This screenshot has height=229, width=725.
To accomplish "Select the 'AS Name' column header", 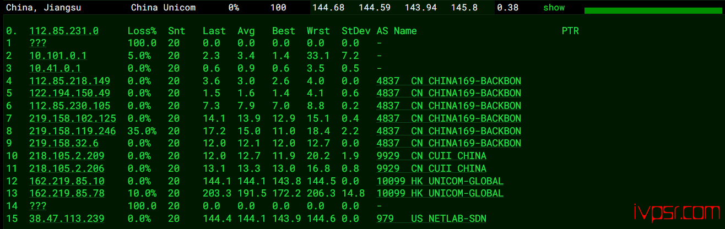I will click(x=397, y=31).
